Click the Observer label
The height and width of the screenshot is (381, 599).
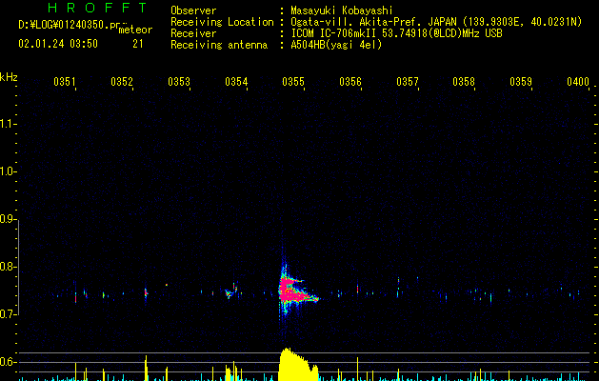point(193,10)
